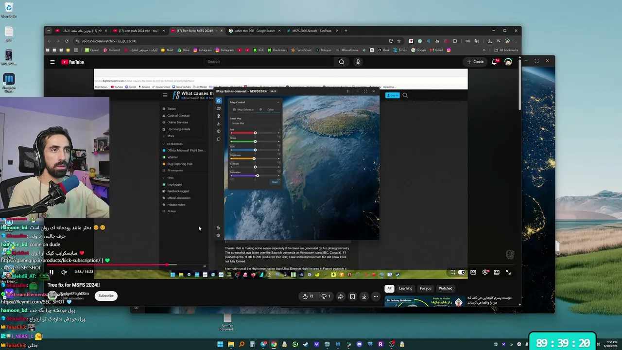Open the Windows Start menu

[220, 345]
